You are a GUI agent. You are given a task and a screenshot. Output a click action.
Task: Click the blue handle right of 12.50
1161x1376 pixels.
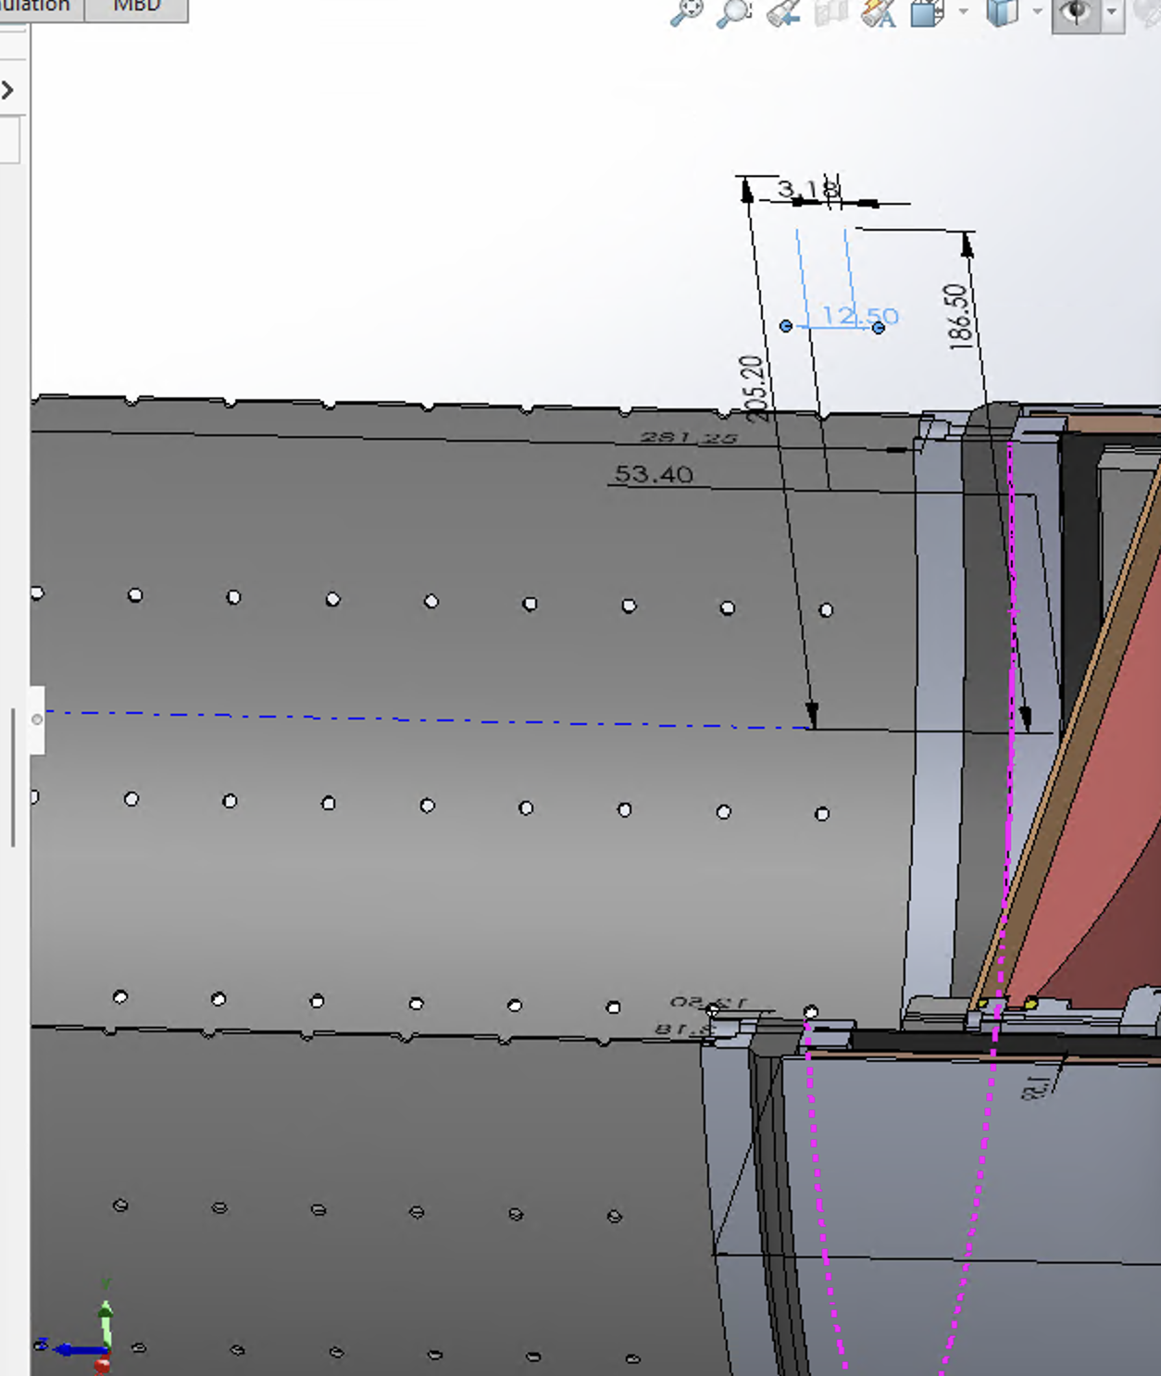(x=879, y=327)
